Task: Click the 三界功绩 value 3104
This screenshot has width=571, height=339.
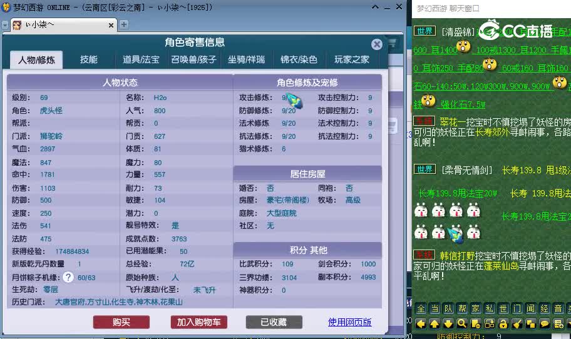Action: pyautogui.click(x=289, y=278)
